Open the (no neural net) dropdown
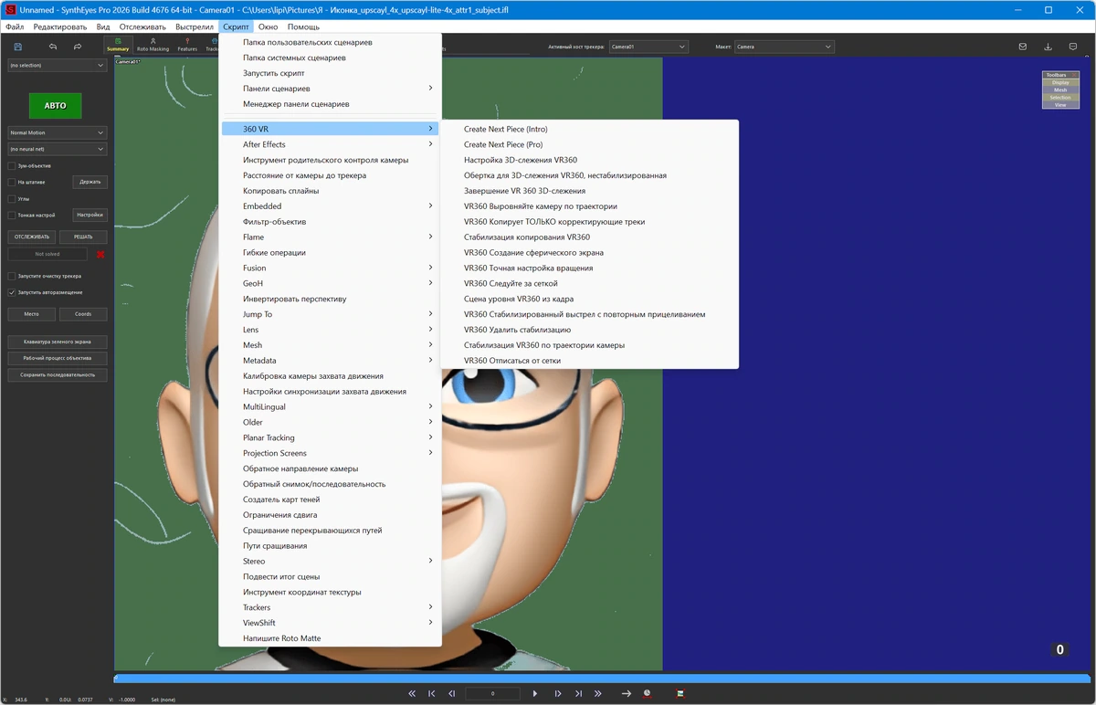The width and height of the screenshot is (1096, 705). pos(58,149)
